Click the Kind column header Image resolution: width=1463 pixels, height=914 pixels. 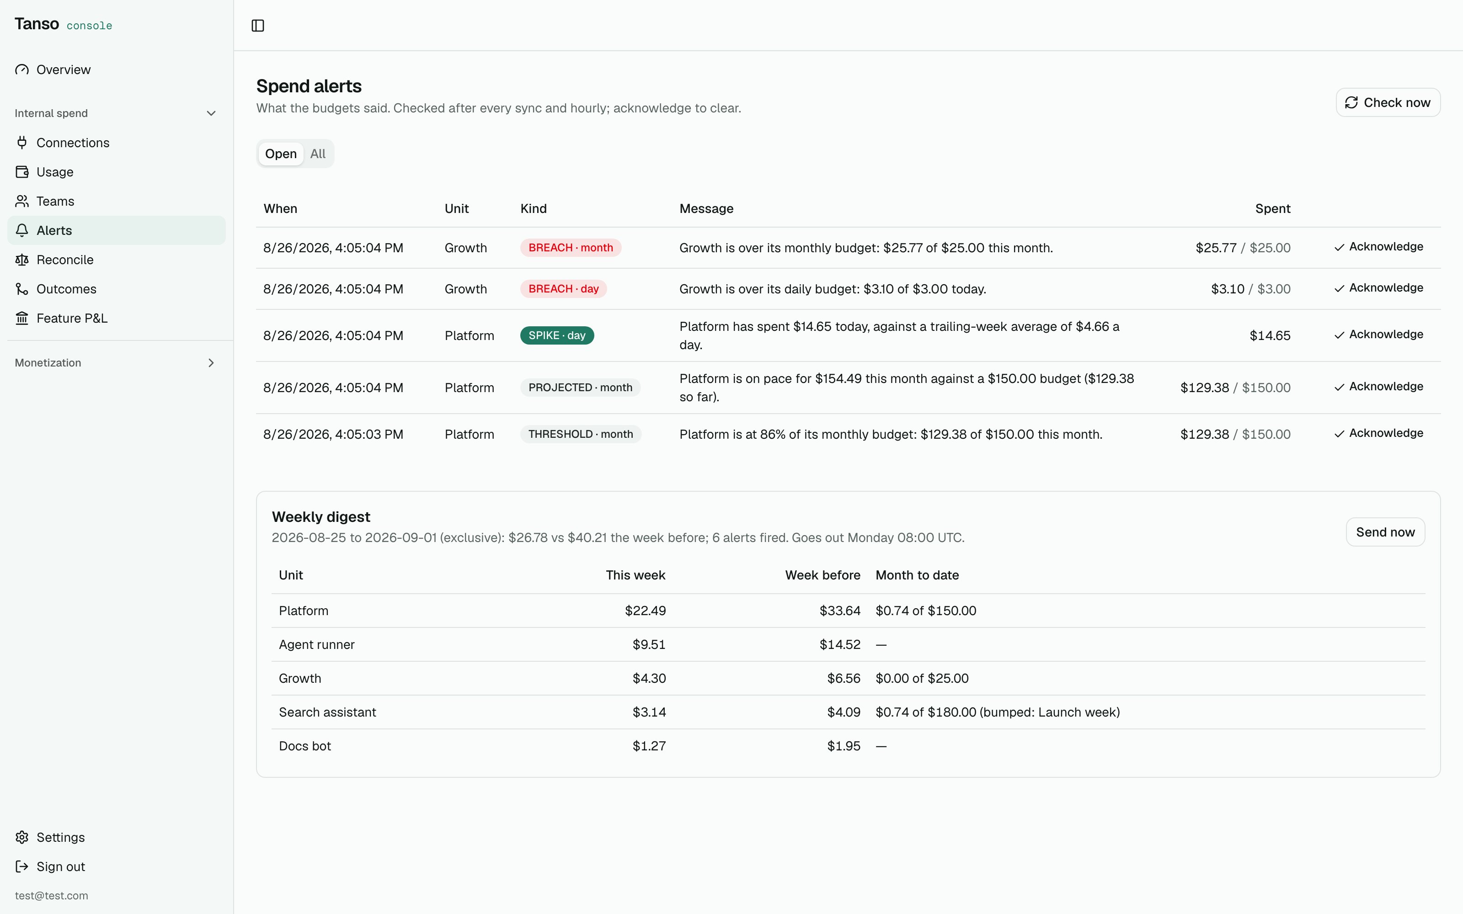[533, 208]
